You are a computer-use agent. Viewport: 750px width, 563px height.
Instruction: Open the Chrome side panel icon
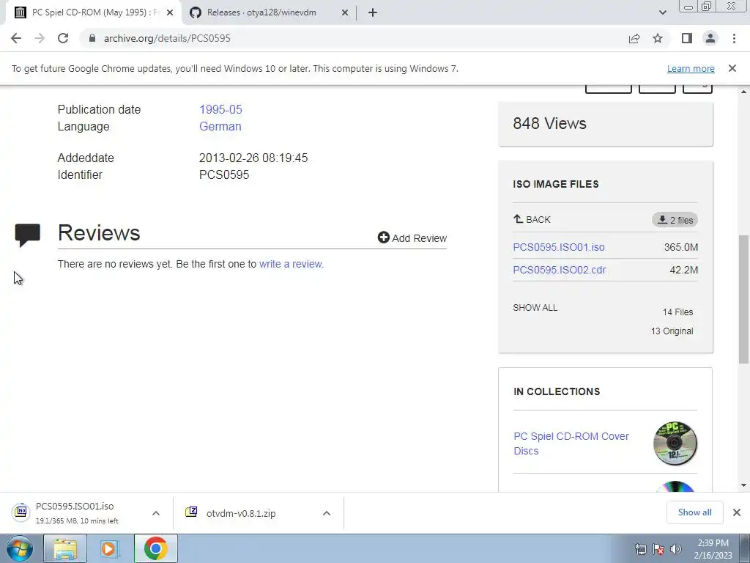687,38
